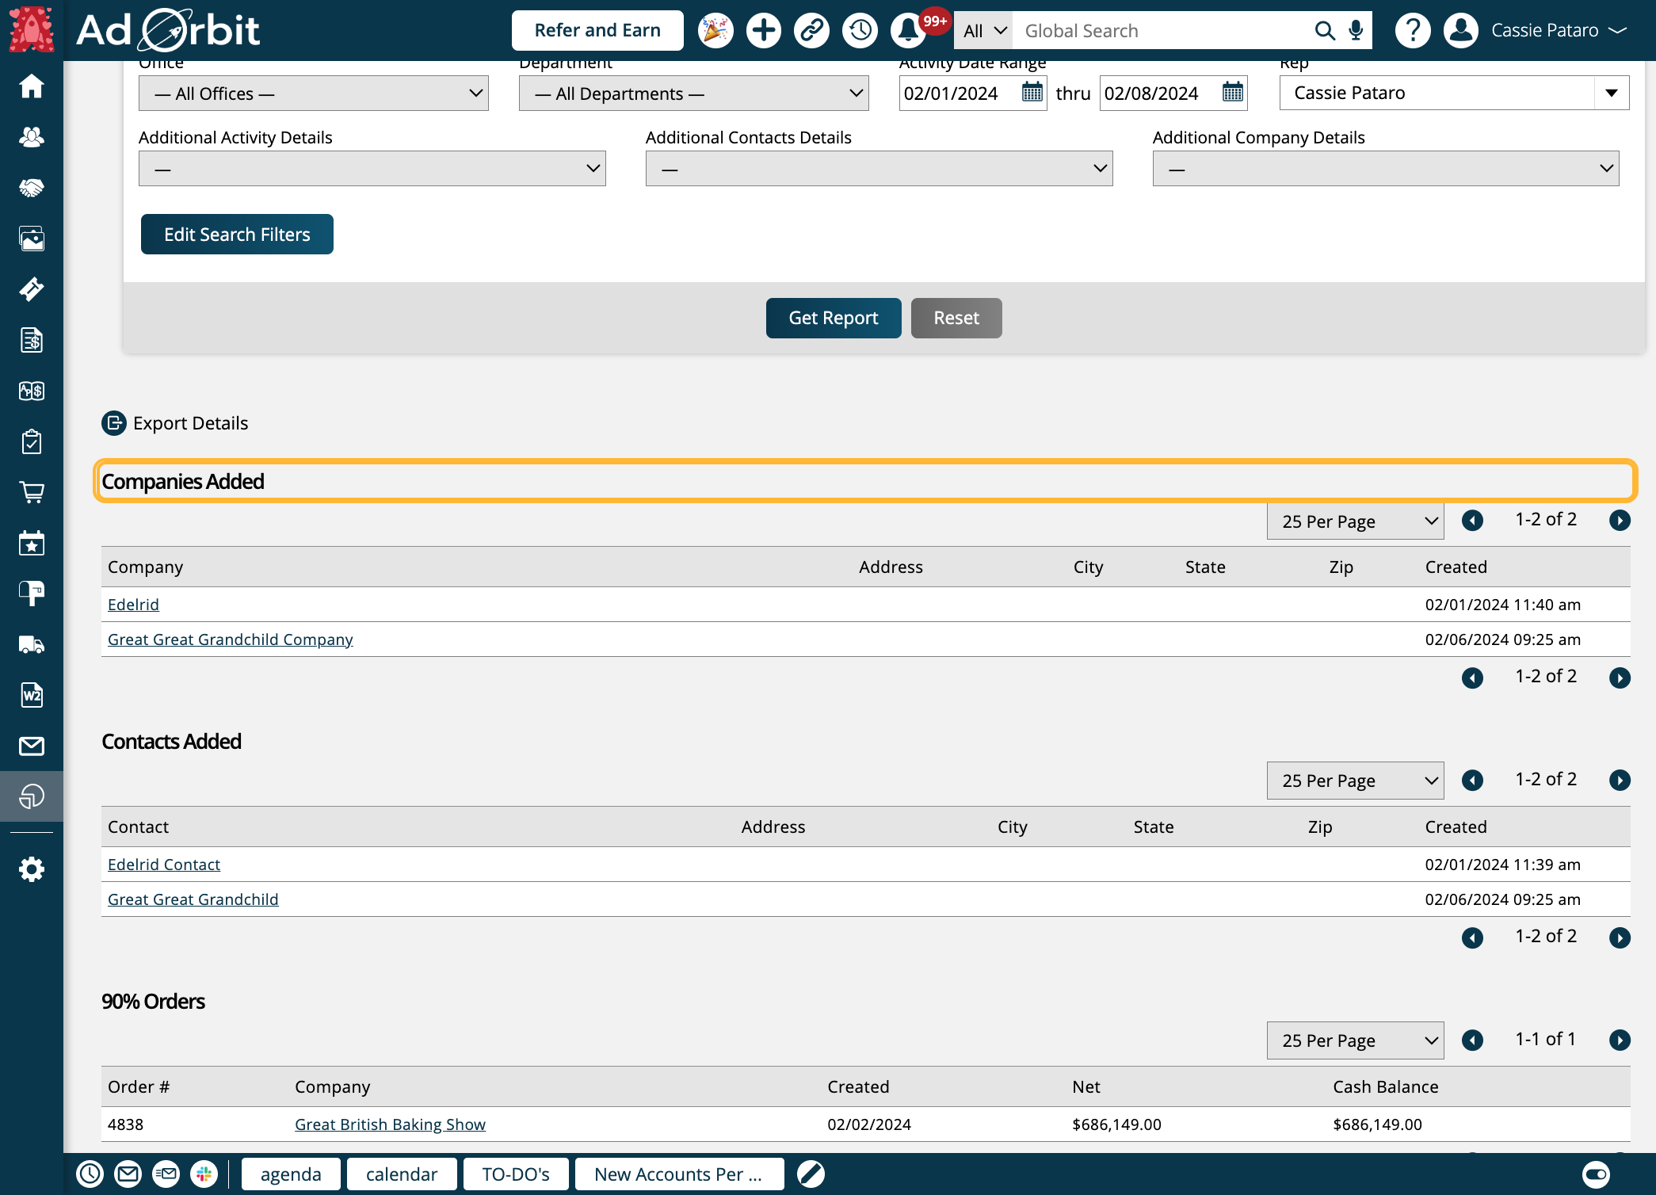Expand the All Offices dropdown
This screenshot has width=1656, height=1195.
click(x=313, y=94)
